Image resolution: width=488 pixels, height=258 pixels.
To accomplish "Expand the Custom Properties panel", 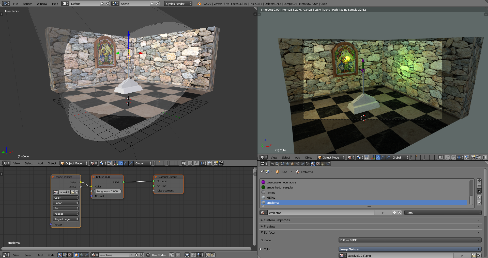I will [277, 220].
